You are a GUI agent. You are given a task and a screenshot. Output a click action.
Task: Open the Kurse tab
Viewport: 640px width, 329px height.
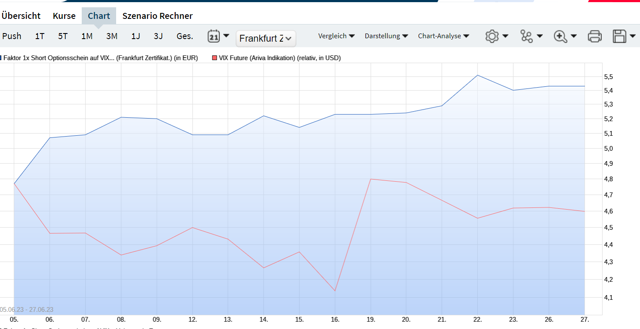(x=64, y=16)
